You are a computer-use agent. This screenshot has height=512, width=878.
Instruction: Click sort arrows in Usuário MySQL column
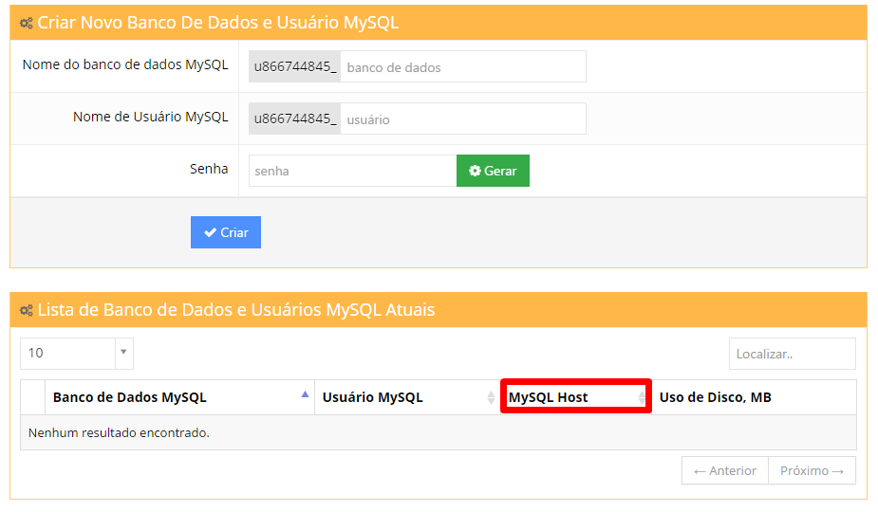tap(490, 398)
